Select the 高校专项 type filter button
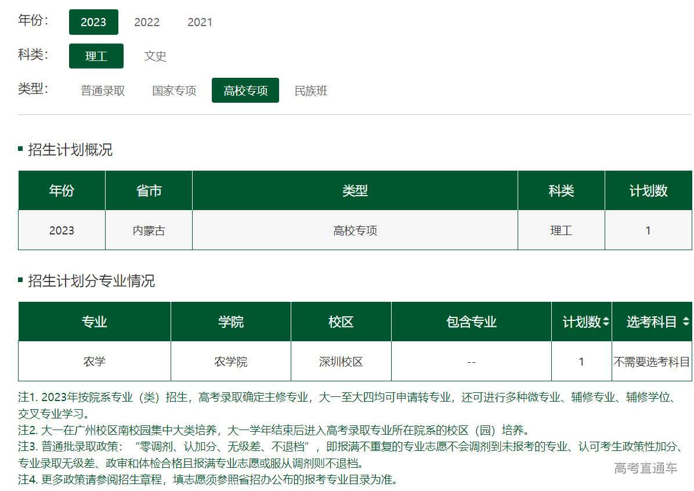694x491 pixels. [245, 91]
